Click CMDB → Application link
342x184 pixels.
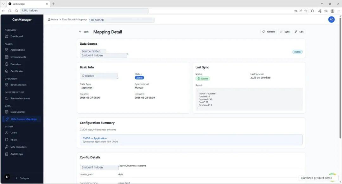[95, 138]
